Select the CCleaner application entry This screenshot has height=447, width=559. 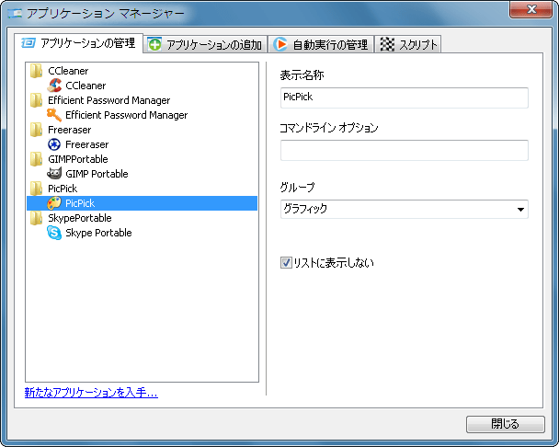86,86
